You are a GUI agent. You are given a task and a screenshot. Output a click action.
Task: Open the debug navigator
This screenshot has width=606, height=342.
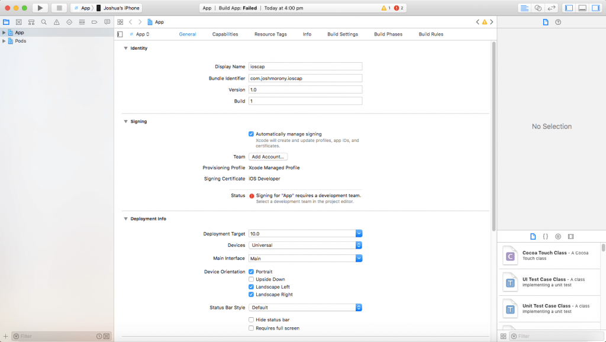coord(82,22)
